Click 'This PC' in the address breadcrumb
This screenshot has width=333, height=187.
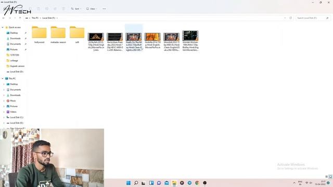click(x=35, y=18)
